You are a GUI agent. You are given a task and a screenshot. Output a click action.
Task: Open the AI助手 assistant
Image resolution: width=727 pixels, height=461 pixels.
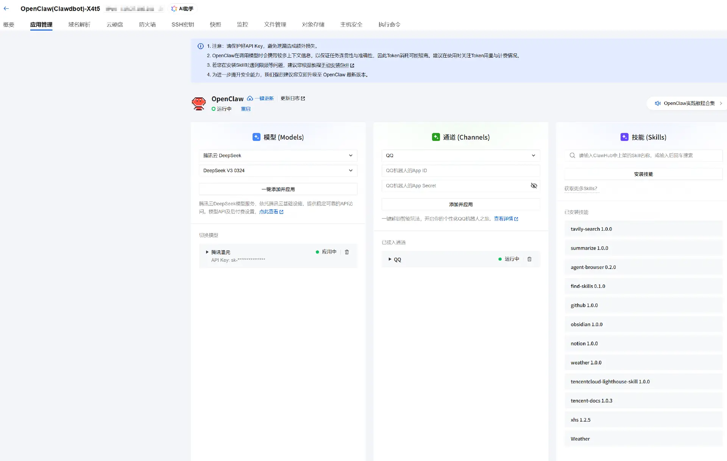point(182,8)
